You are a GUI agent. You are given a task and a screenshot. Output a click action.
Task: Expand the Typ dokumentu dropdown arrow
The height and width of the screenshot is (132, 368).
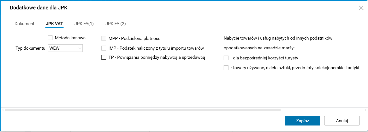80,48
